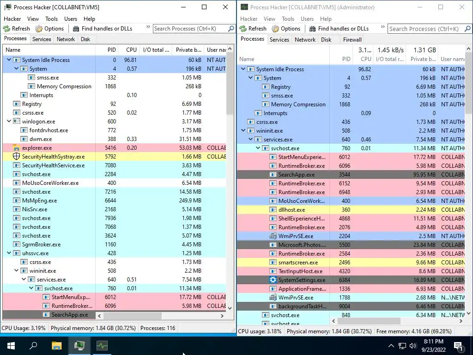
Task: Select NisSrv.exe row in left window
Action: pyautogui.click(x=115, y=209)
